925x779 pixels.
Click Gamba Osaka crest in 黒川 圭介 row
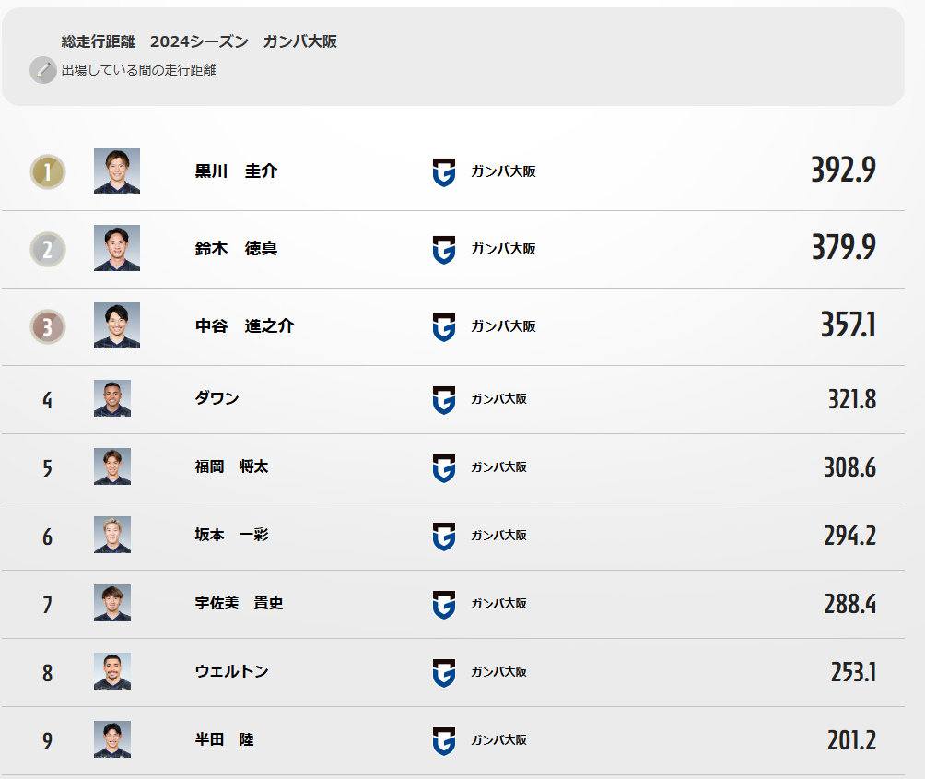click(x=444, y=172)
